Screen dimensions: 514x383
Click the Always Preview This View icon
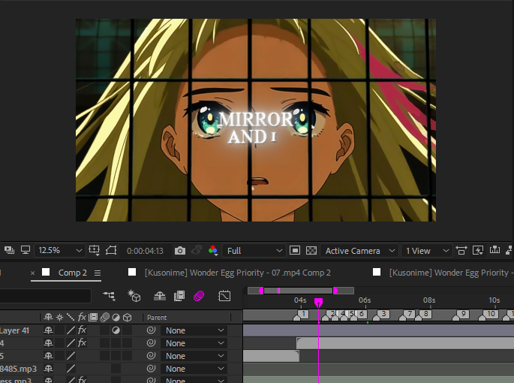point(9,250)
